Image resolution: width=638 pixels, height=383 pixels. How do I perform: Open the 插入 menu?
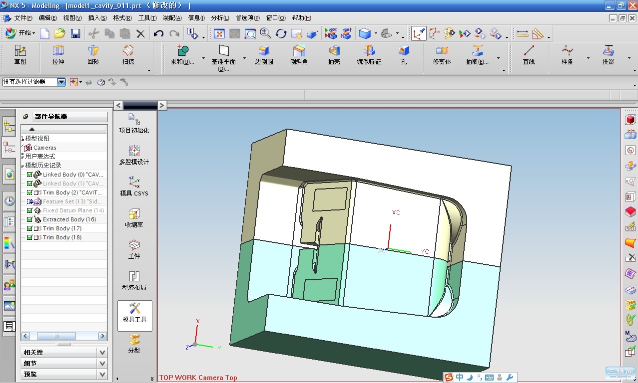click(x=97, y=18)
